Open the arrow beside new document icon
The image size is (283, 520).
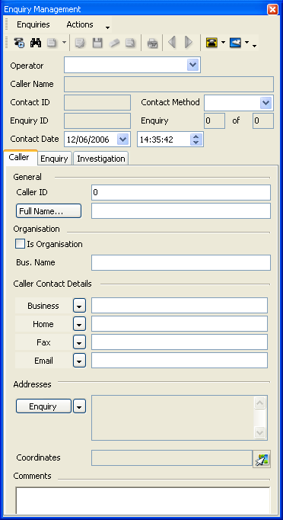click(64, 43)
